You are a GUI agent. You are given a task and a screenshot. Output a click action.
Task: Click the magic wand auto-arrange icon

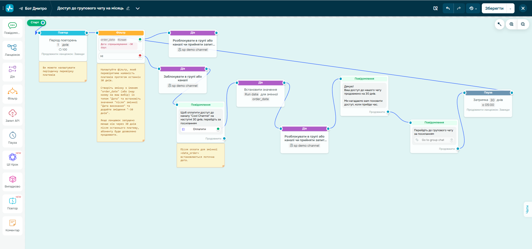click(x=500, y=24)
